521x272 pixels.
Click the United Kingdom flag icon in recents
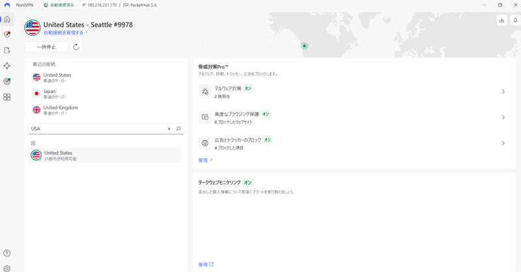click(x=36, y=109)
